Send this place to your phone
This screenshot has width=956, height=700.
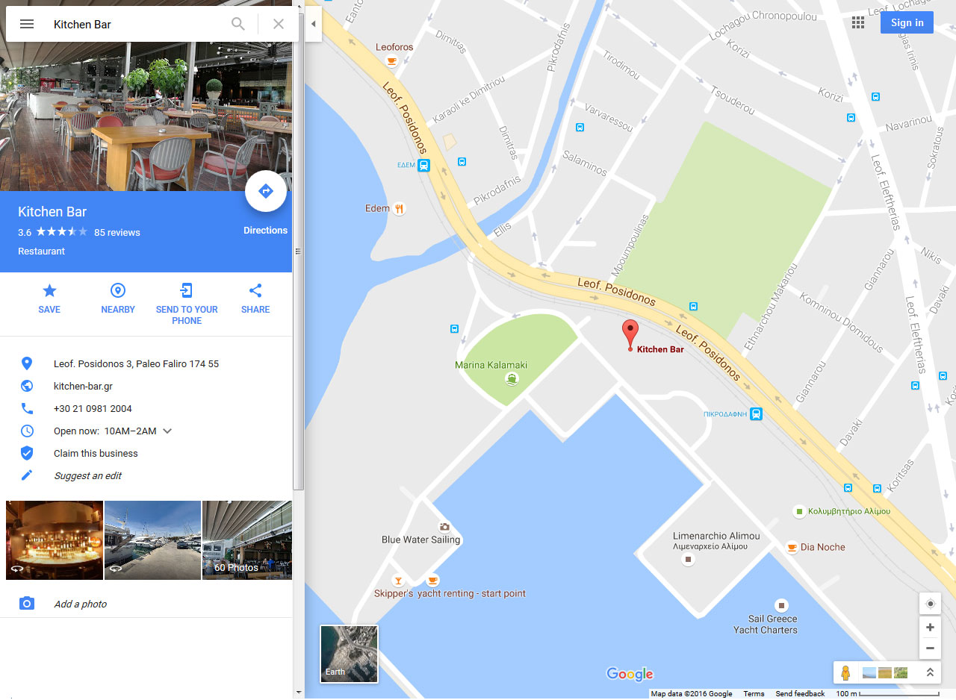(x=187, y=303)
